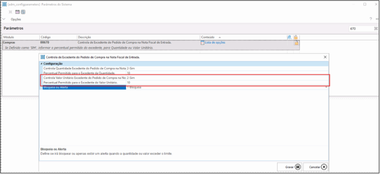
Task: Click the app logo in the dialog title bar
Action: pos(43,57)
